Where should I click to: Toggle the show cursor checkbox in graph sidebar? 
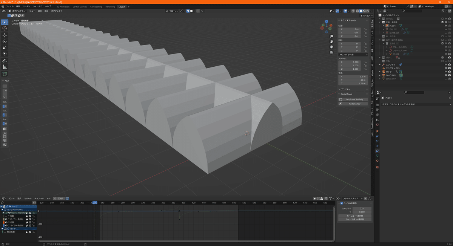tap(342, 203)
